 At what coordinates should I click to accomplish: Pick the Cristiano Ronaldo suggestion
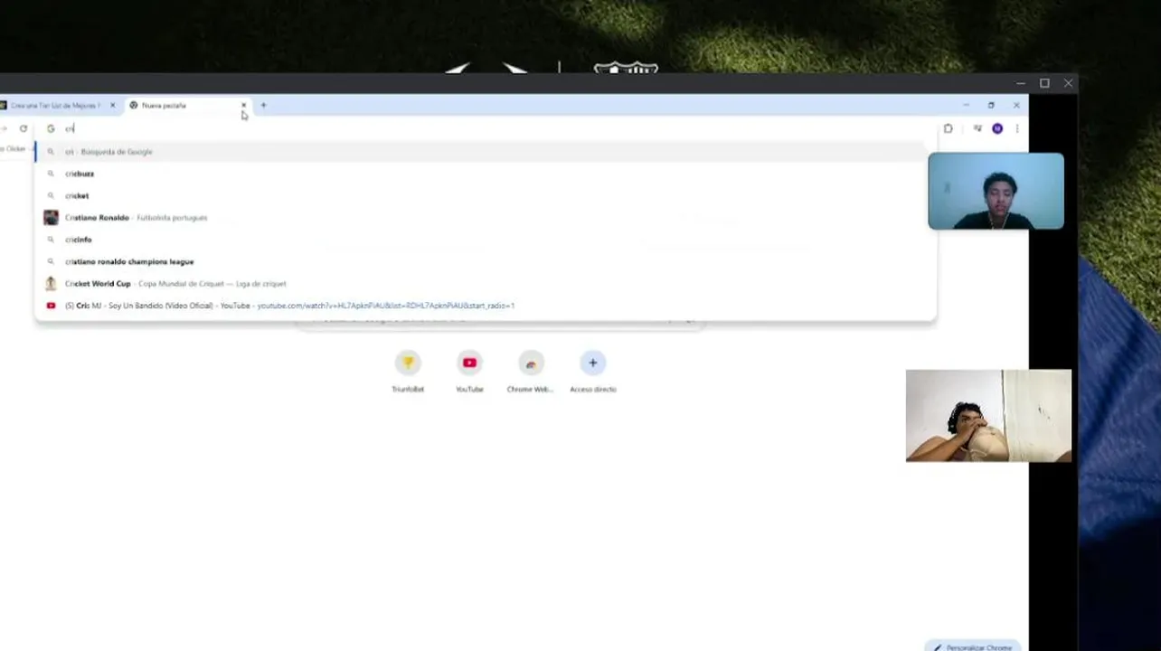[485, 218]
